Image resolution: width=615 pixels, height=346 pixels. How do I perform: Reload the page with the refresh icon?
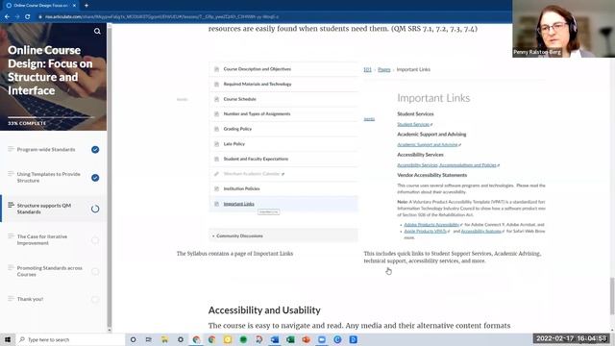click(28, 17)
